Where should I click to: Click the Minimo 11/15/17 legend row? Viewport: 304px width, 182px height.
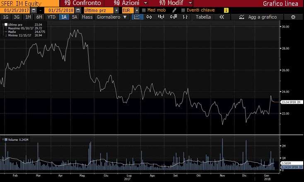click(24, 35)
